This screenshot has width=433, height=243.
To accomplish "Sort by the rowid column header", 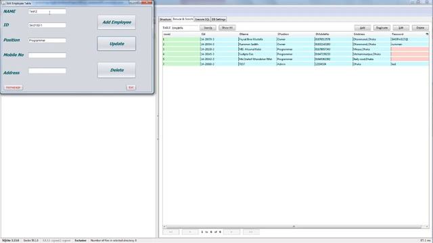I will pos(181,34).
